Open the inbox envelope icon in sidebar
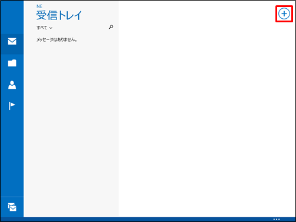The width and height of the screenshot is (296, 222). point(12,41)
